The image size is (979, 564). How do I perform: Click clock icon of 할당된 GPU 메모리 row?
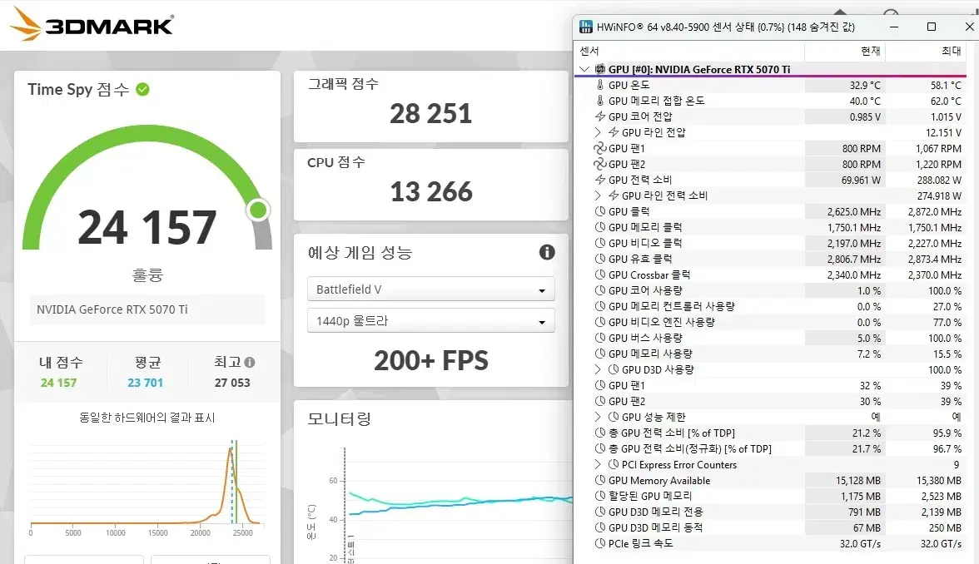click(600, 496)
